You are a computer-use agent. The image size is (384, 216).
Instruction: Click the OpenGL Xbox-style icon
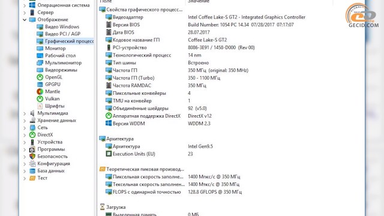click(40, 77)
